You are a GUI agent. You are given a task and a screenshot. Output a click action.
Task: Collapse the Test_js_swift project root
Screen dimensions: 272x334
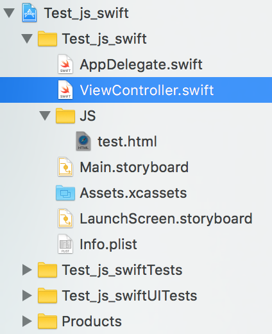(9, 13)
